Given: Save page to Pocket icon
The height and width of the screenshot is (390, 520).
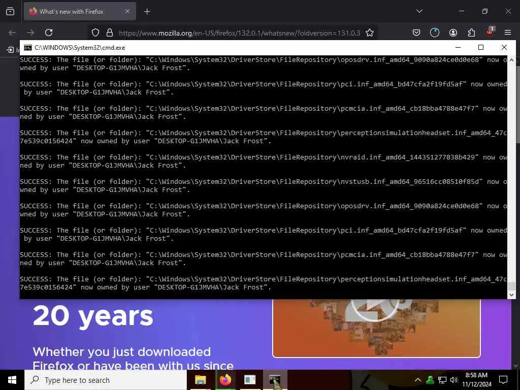Looking at the screenshot, I should (x=416, y=32).
